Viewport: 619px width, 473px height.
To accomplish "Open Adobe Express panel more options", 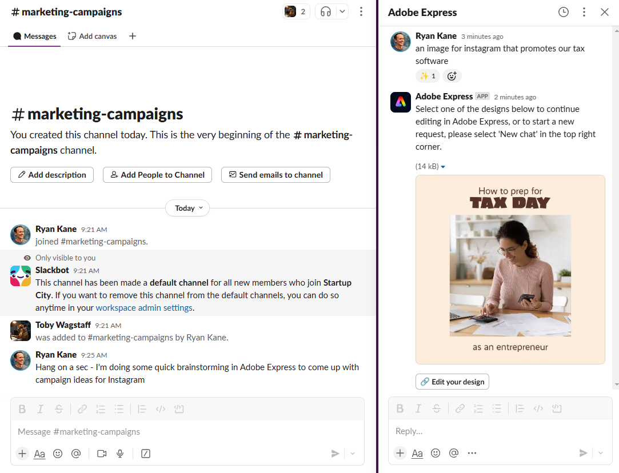I will point(584,12).
